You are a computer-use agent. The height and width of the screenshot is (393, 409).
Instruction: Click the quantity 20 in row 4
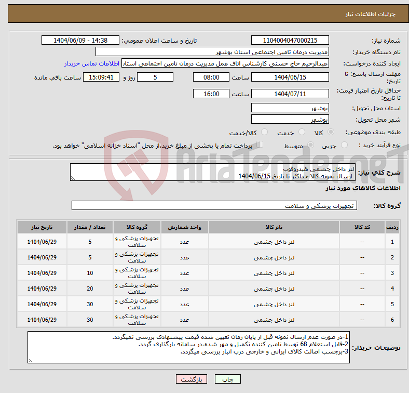point(90,289)
